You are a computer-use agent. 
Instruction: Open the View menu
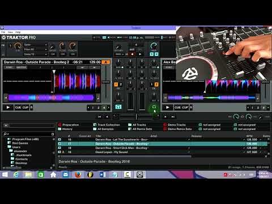click(x=10, y=32)
